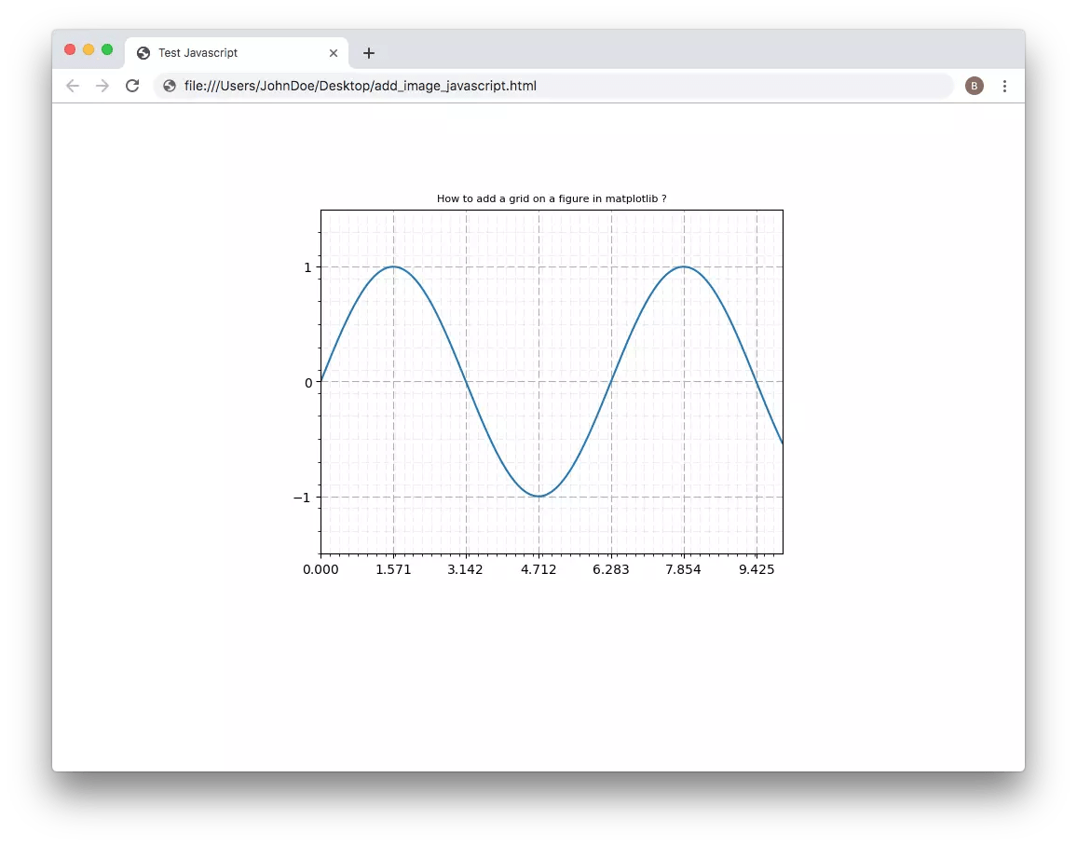Image resolution: width=1077 pixels, height=846 pixels.
Task: Click the plot title 'How to add a grid'
Action: coord(552,198)
